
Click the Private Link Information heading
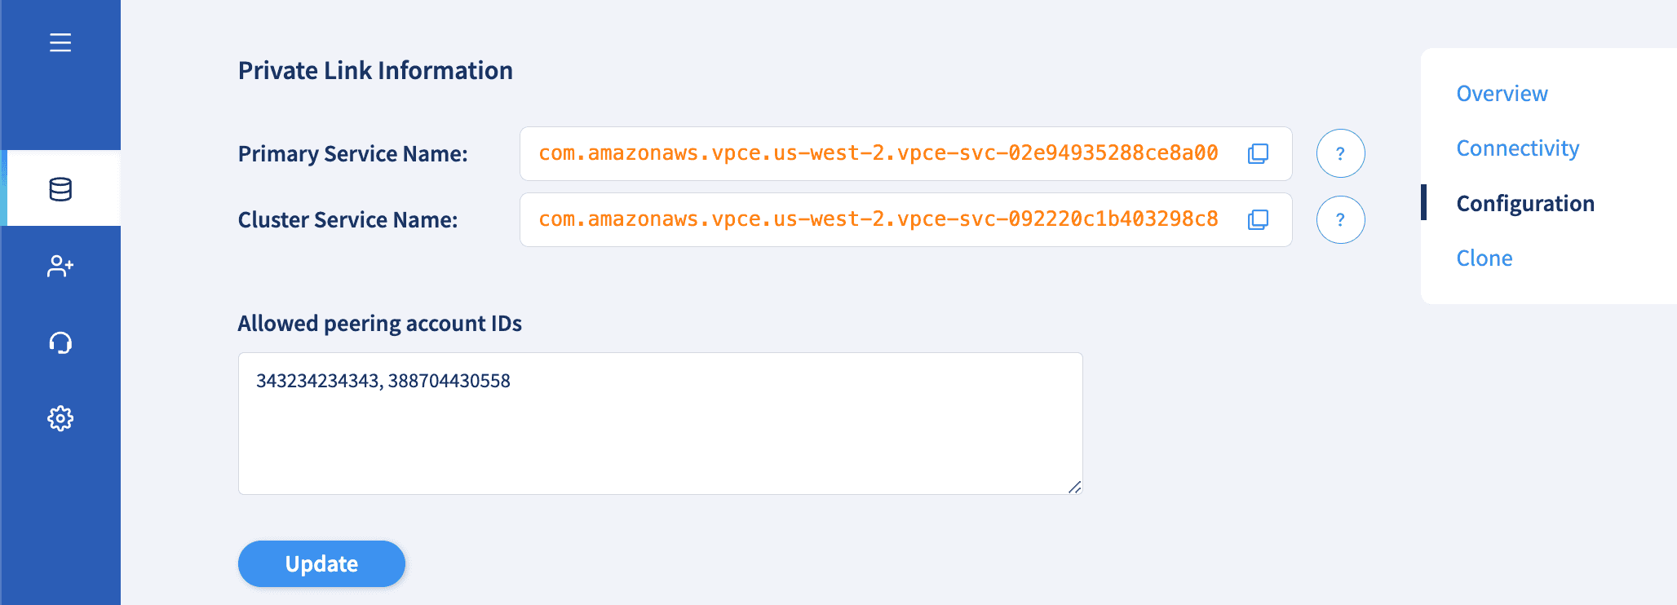pyautogui.click(x=375, y=71)
